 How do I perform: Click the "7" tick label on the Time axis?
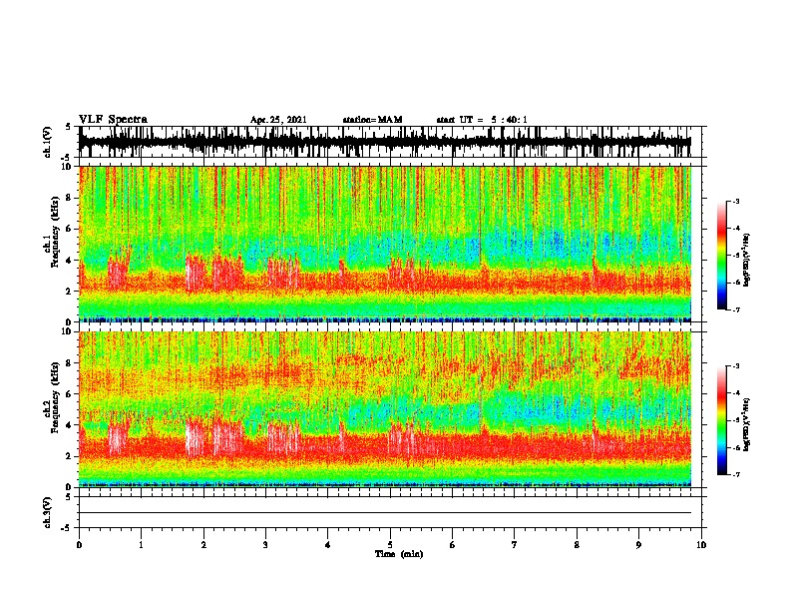(515, 545)
